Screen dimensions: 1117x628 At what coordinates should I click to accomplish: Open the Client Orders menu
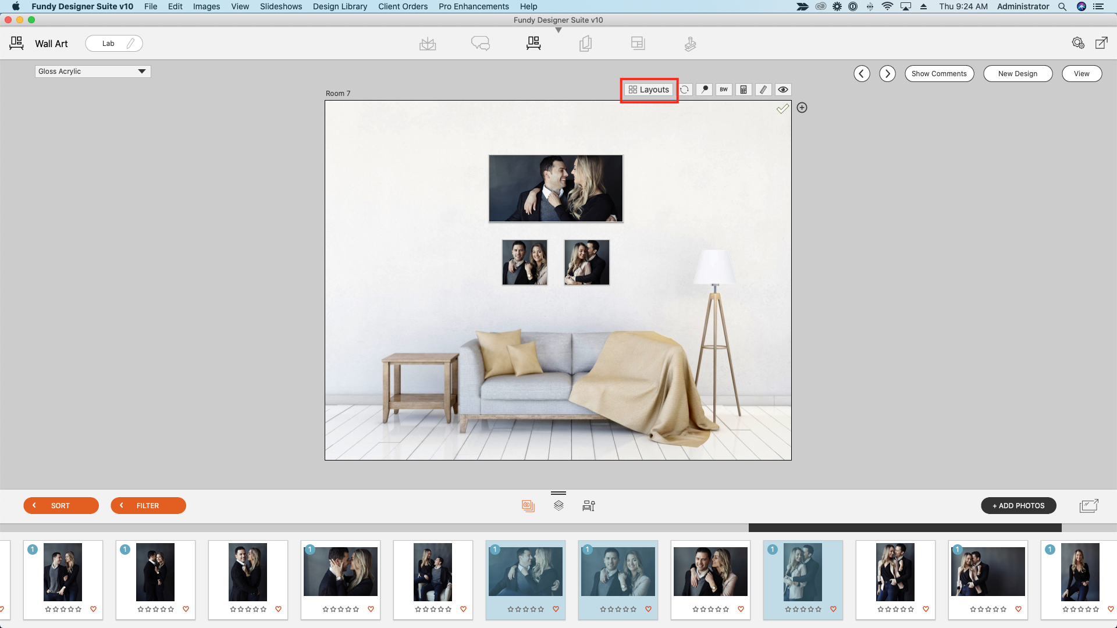[x=403, y=6]
